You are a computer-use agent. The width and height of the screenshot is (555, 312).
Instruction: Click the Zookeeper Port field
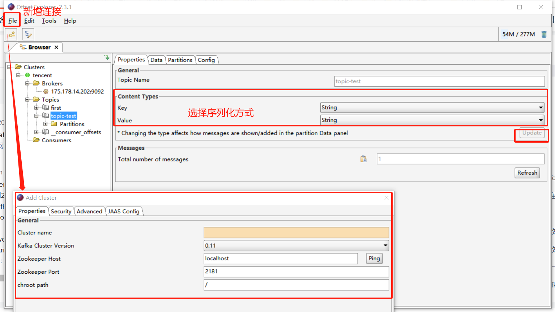(296, 272)
